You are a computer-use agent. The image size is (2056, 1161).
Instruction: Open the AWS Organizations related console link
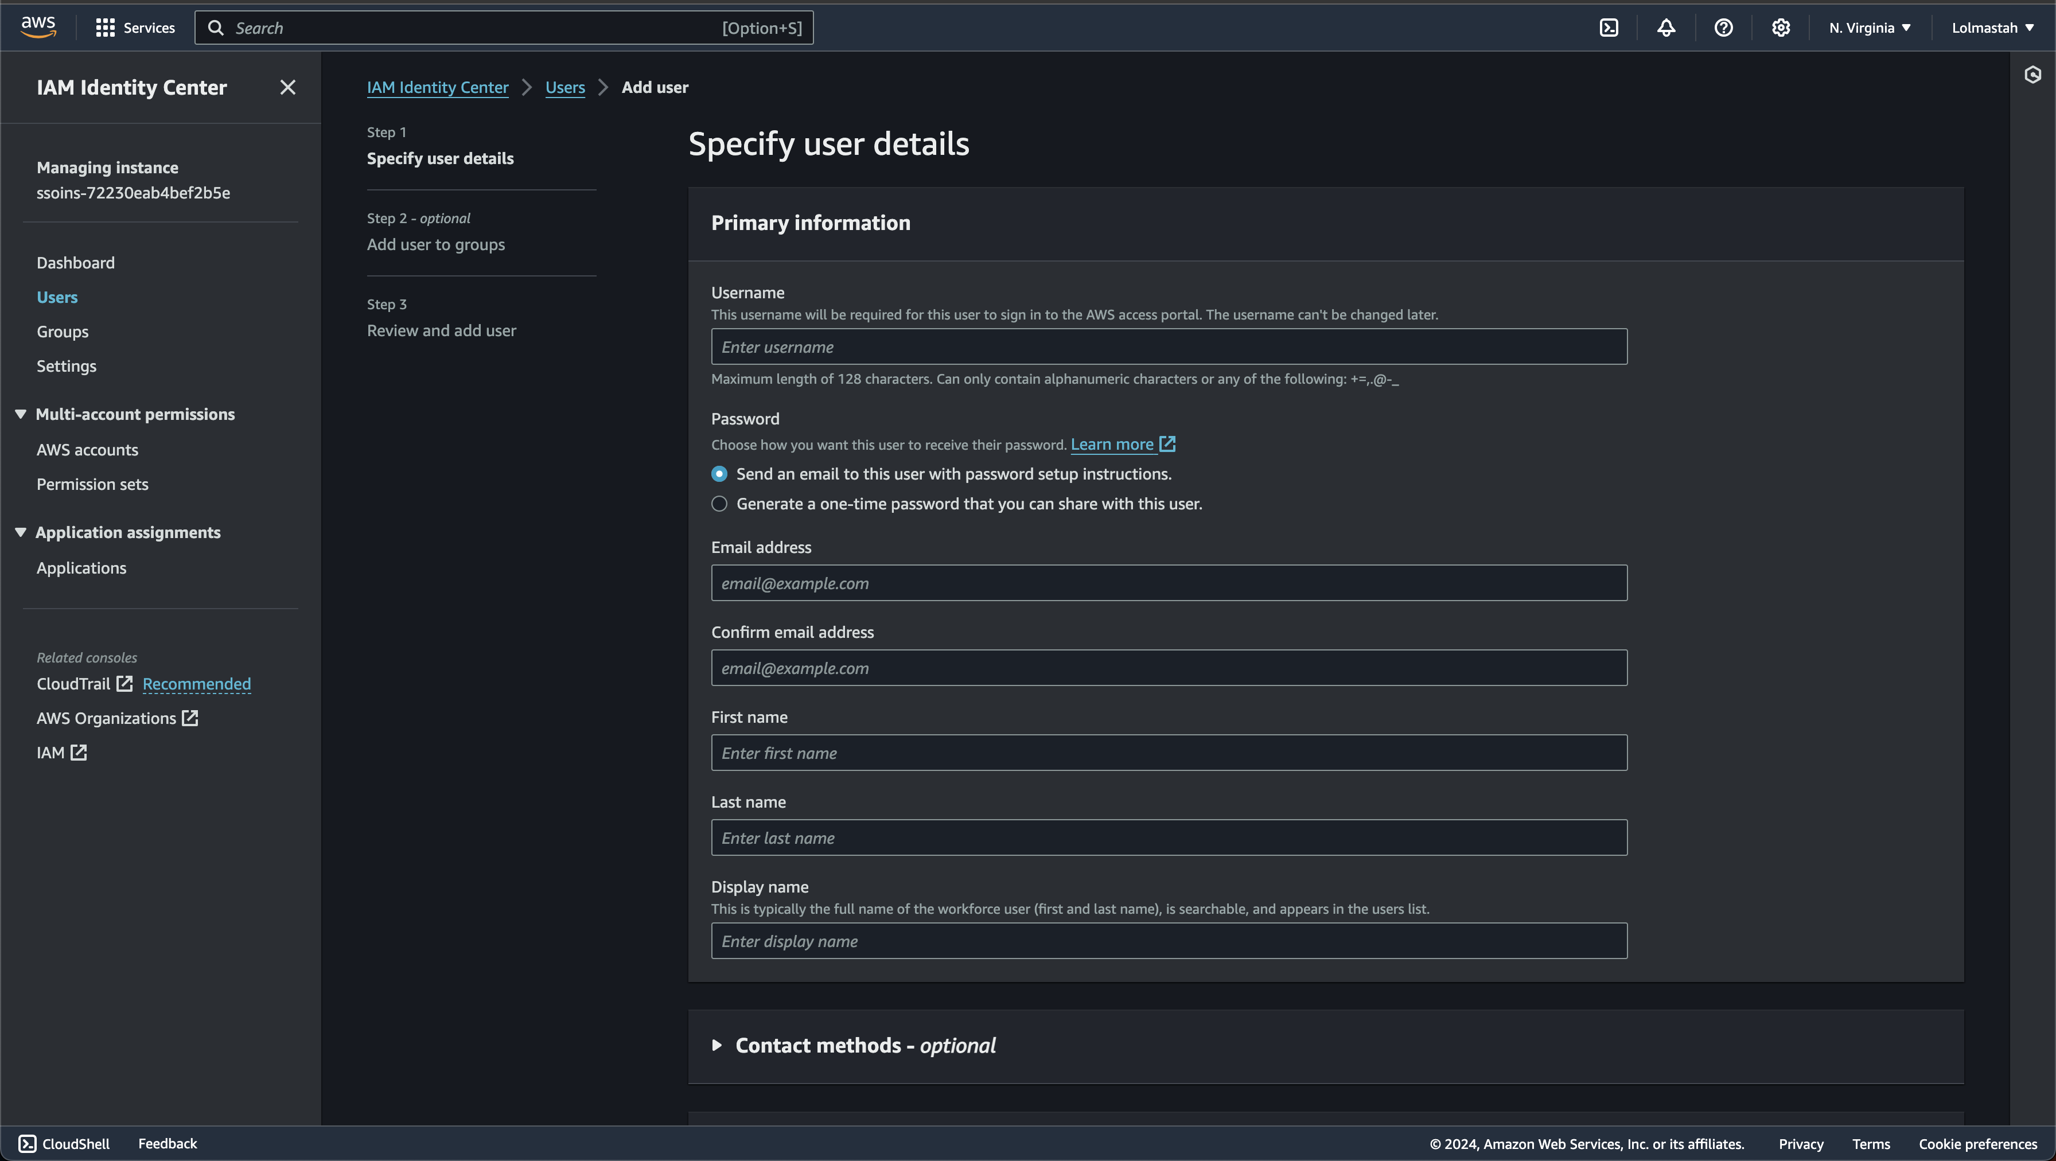point(106,718)
